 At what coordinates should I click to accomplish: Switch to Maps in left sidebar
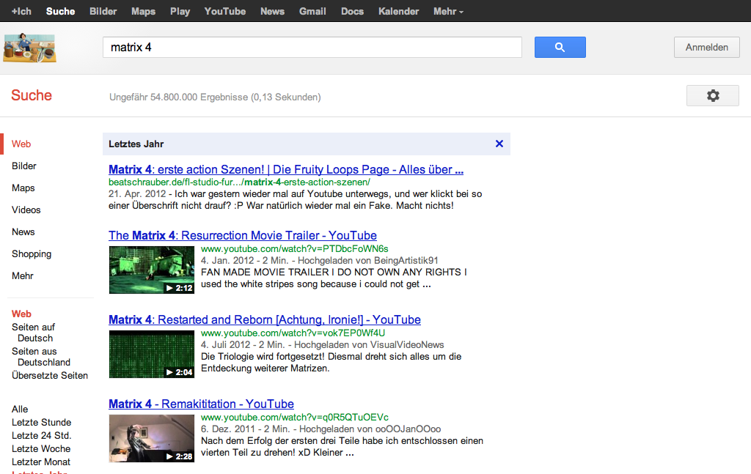[23, 188]
